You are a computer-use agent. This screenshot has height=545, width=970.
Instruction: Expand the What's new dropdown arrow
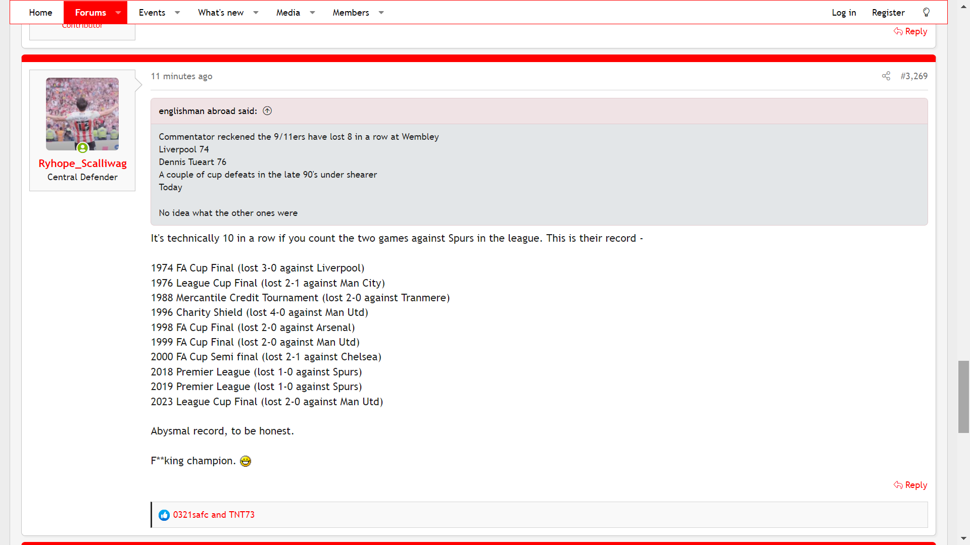(256, 12)
